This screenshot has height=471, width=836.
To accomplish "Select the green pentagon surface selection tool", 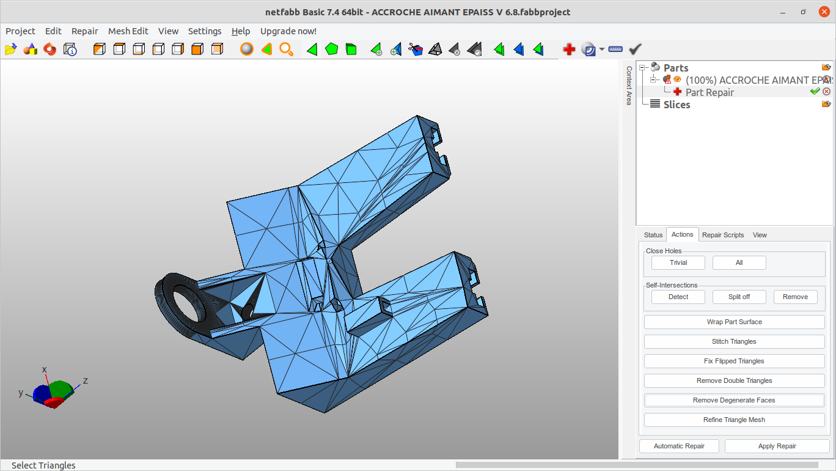I will 331,50.
